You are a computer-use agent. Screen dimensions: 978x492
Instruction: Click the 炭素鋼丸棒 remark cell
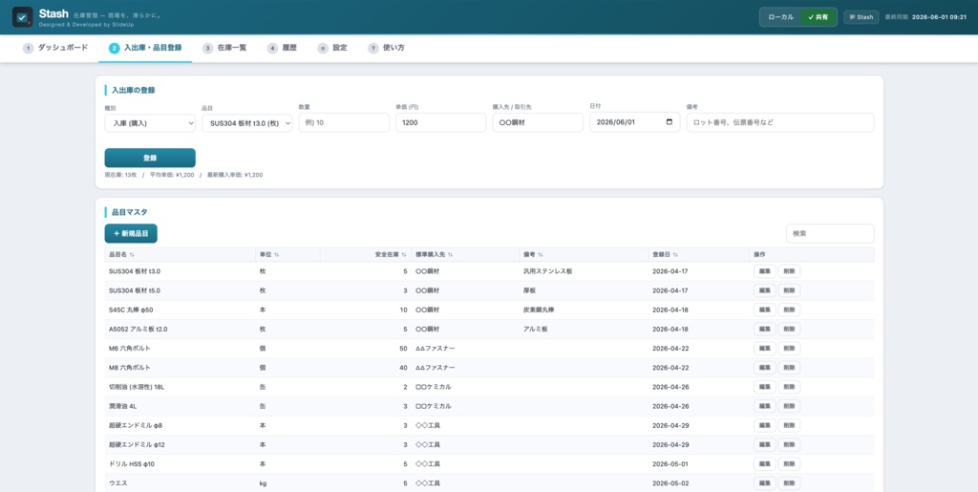click(539, 310)
